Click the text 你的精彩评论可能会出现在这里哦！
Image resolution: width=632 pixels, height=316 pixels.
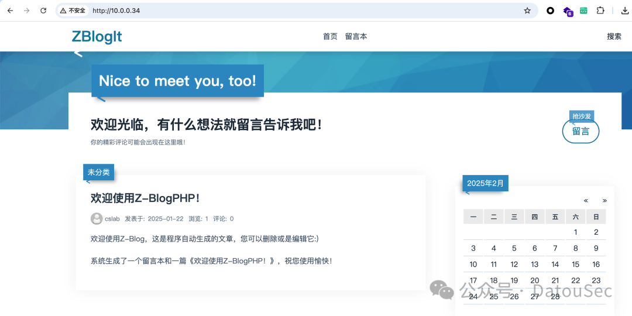pyautogui.click(x=138, y=142)
